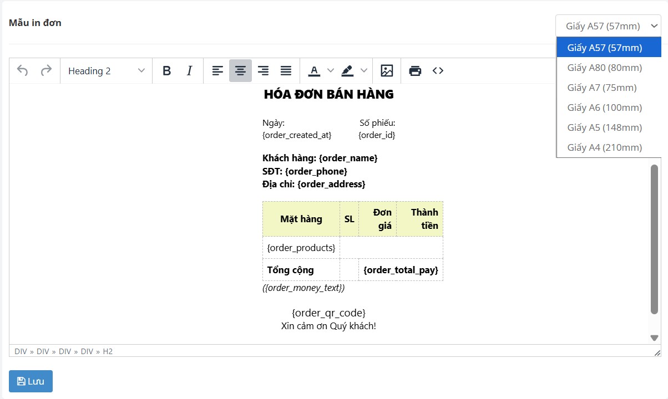The image size is (668, 399).
Task: Expand the highlight color dropdown arrow
Action: [364, 71]
